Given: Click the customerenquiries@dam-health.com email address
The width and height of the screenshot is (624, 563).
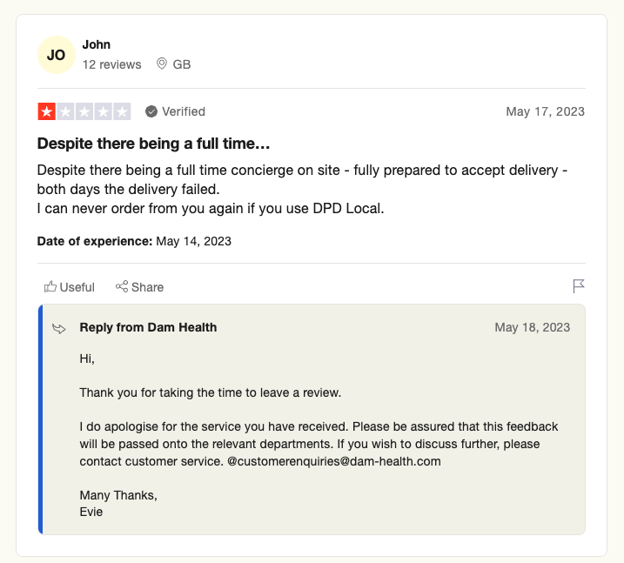Looking at the screenshot, I should [334, 461].
